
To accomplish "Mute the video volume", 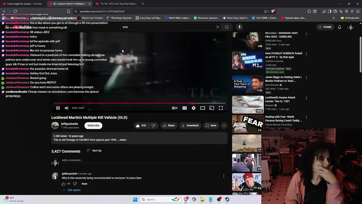I will 66,108.
